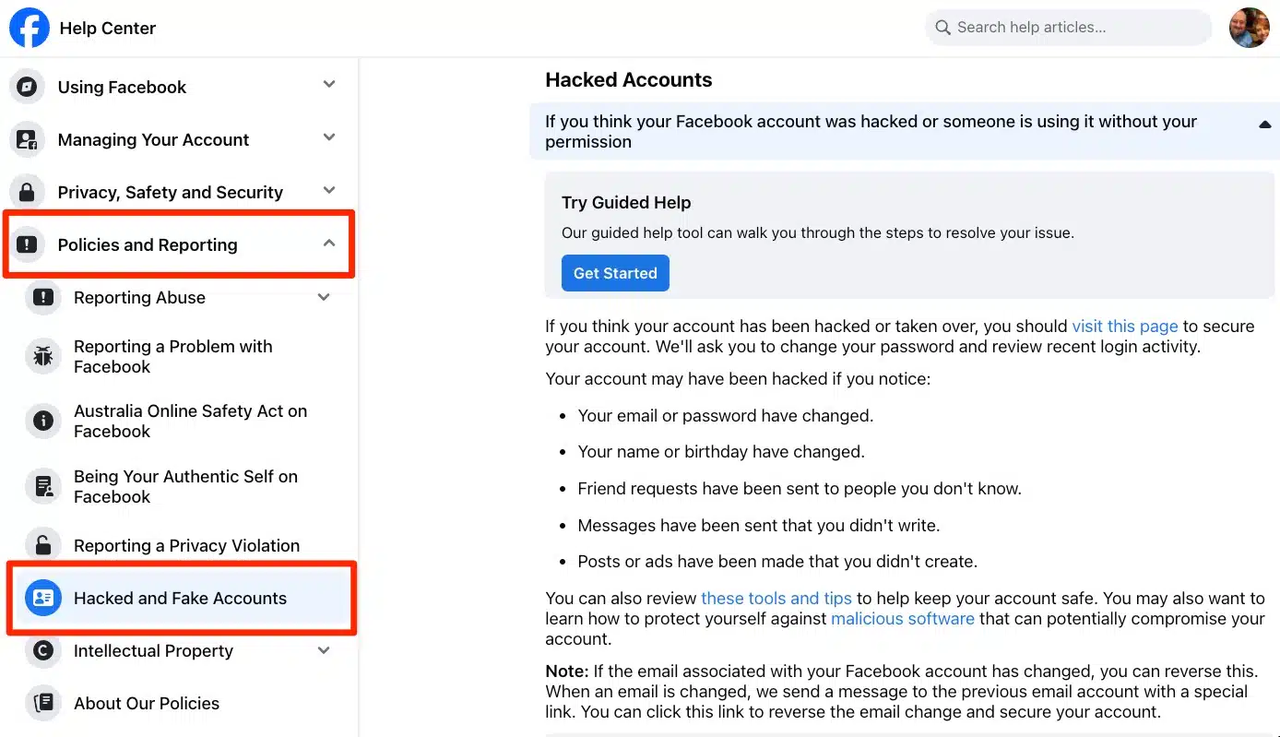Select the padlock Privacy, Safety and Security icon

(x=28, y=191)
